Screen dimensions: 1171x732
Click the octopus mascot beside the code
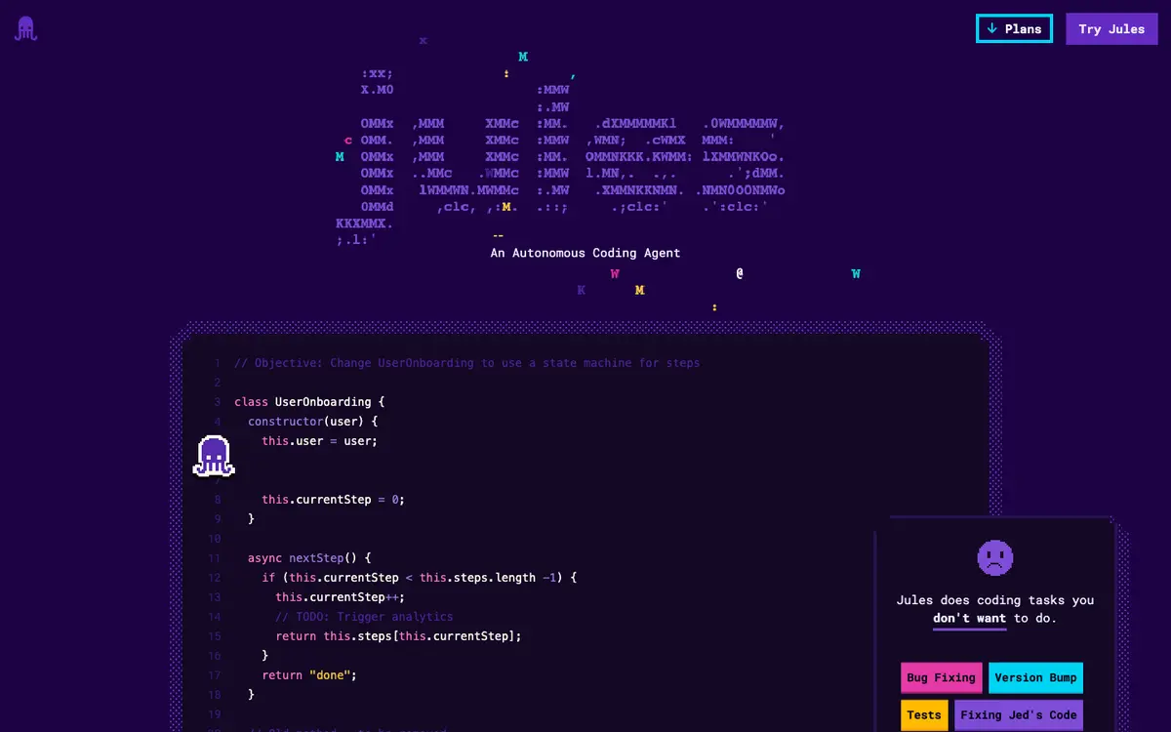coord(214,456)
